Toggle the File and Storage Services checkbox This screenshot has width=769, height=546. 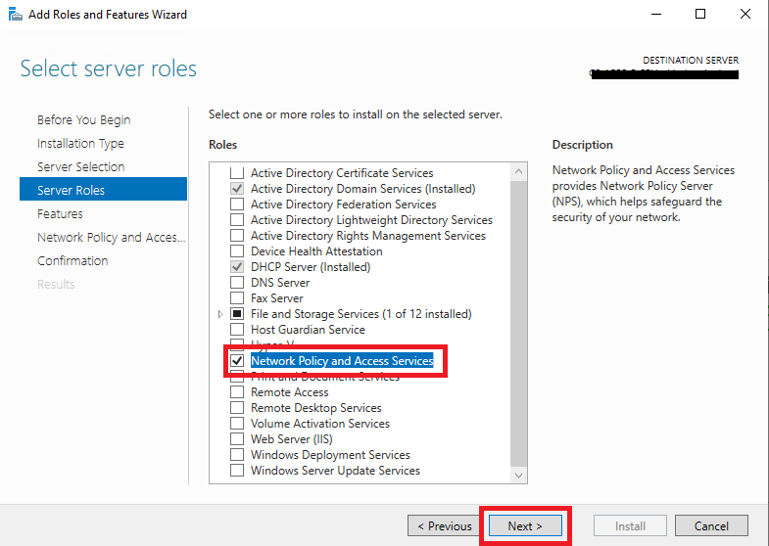click(x=237, y=314)
